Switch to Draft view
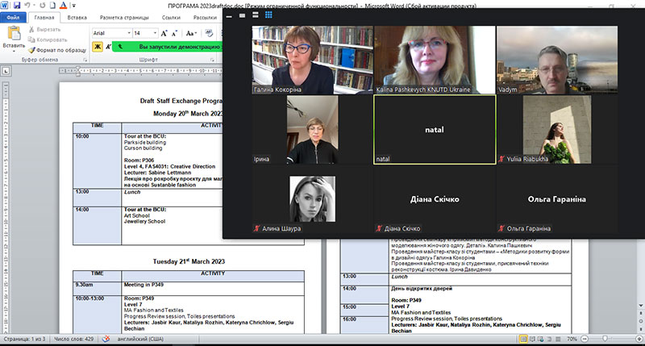645x346 pixels. coord(558,340)
